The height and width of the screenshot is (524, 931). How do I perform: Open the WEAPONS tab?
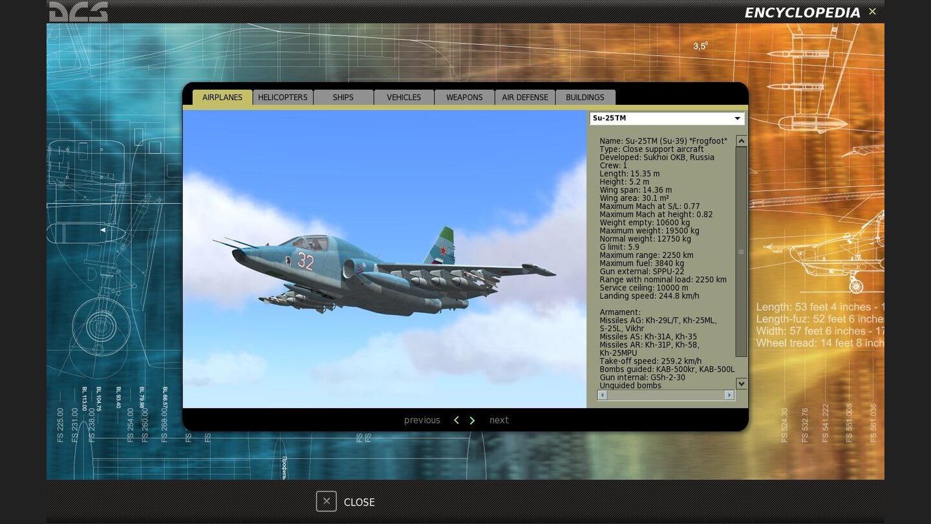pos(464,97)
